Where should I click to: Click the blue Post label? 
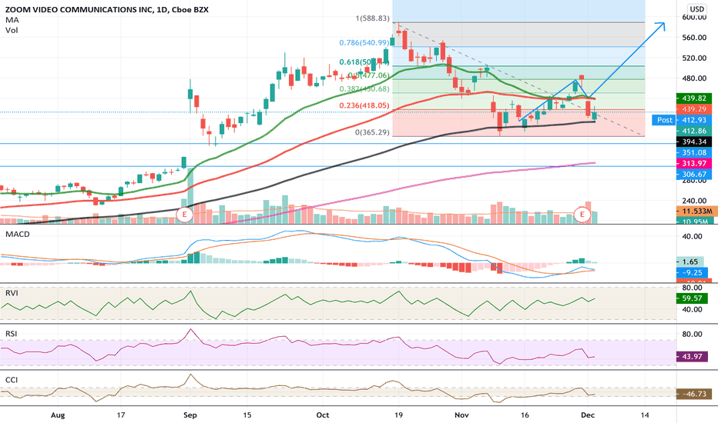(x=664, y=120)
